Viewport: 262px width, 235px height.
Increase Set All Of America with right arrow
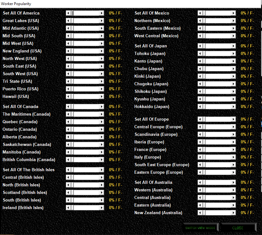coord(102,13)
